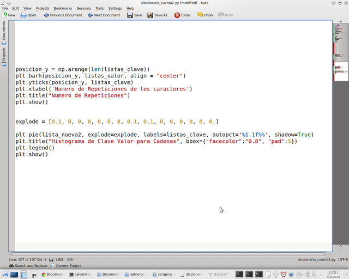Click the first terminal icon in taskbar
Viewport: 349px width, 279px height.
(x=239, y=274)
